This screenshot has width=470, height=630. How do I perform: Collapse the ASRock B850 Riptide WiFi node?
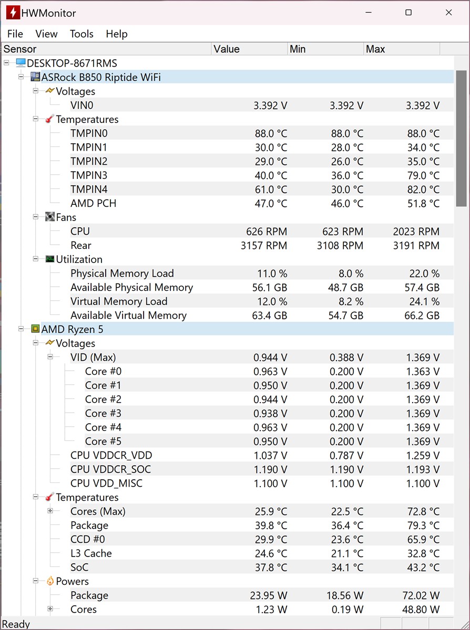pyautogui.click(x=22, y=77)
